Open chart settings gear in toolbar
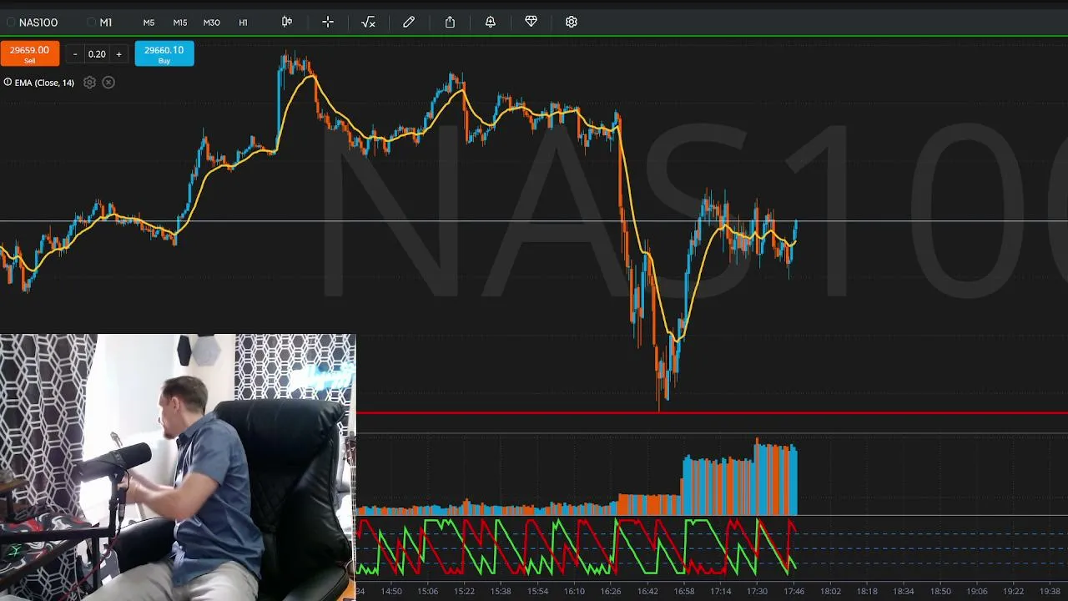 coord(572,22)
